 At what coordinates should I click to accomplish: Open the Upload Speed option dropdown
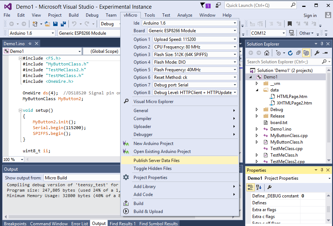235,39
